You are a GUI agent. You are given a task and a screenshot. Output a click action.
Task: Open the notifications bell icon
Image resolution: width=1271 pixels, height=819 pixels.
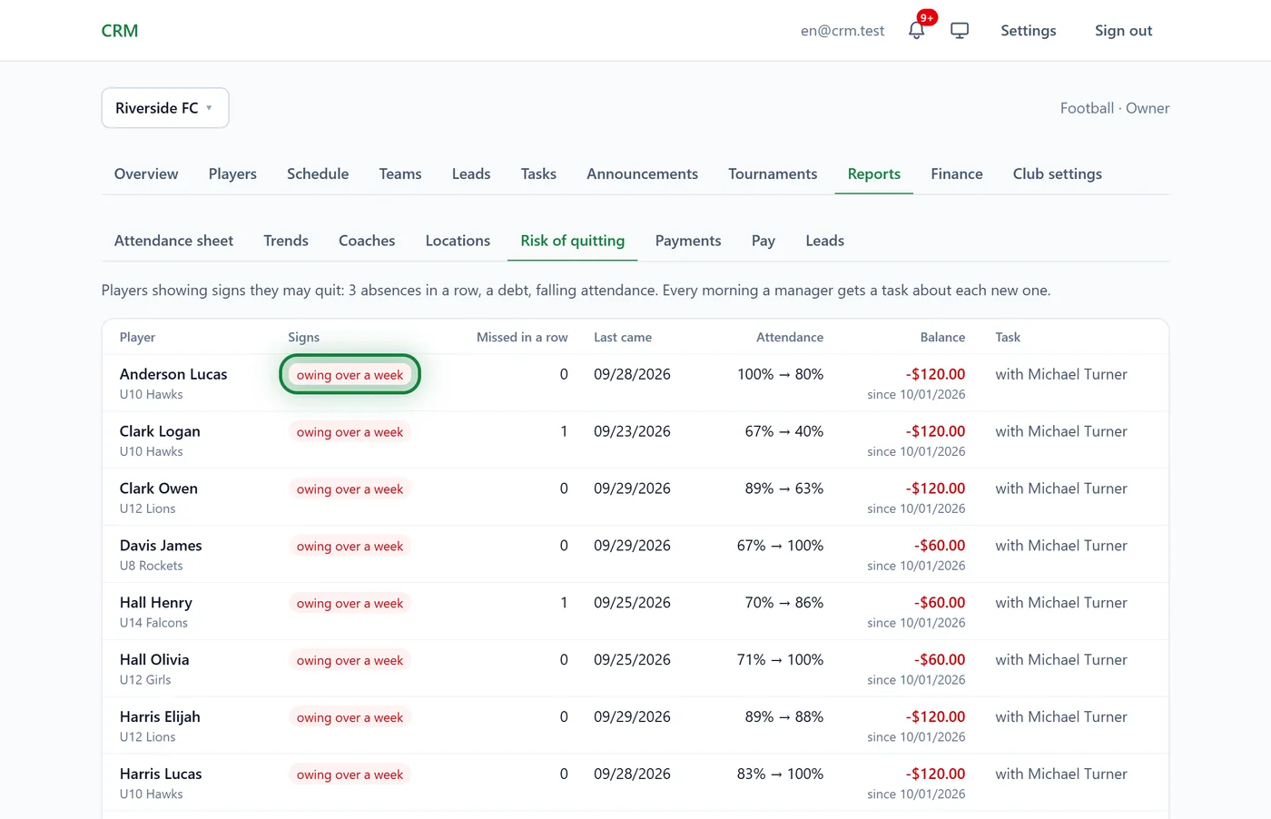tap(916, 31)
